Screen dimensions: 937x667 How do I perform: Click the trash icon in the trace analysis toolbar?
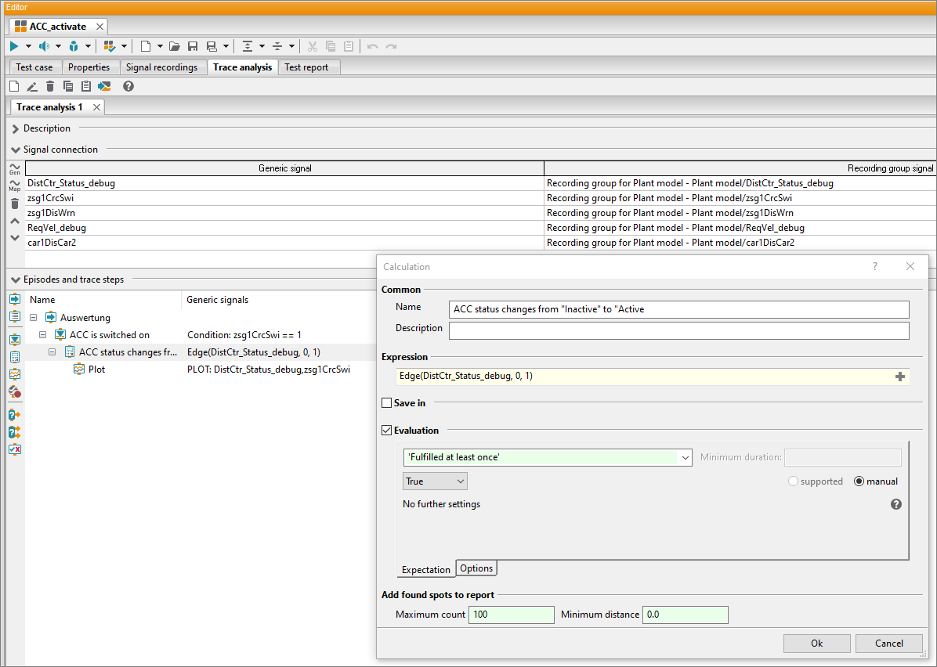click(x=50, y=87)
